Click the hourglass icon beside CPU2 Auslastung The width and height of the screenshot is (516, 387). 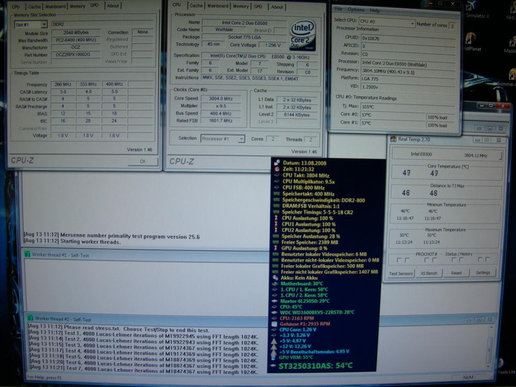[276, 230]
